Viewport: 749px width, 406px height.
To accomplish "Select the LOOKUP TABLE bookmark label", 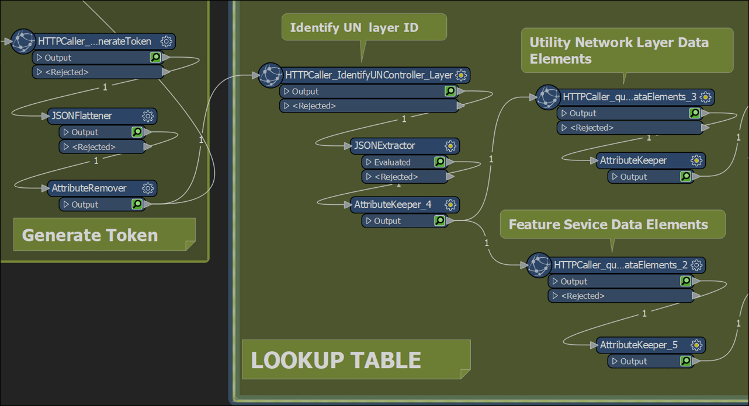I will coord(335,360).
